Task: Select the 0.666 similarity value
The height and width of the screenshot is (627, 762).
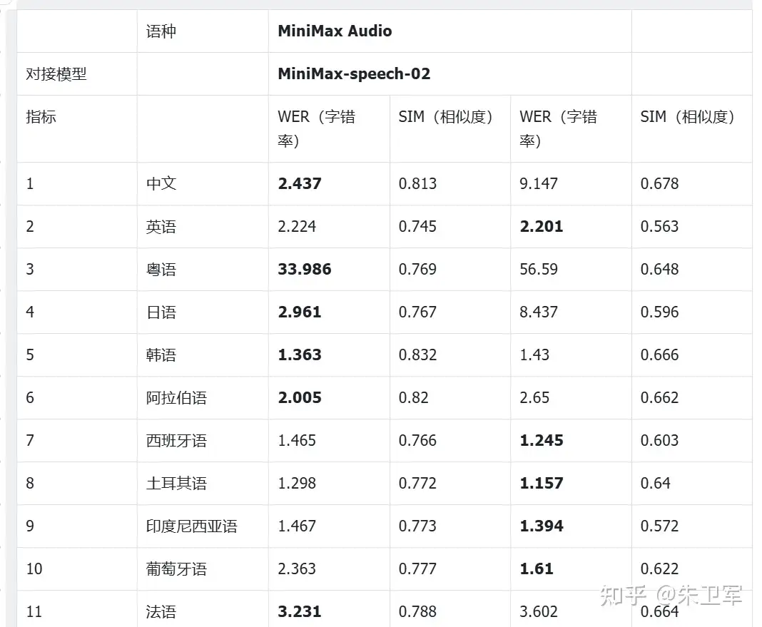Action: (x=659, y=355)
